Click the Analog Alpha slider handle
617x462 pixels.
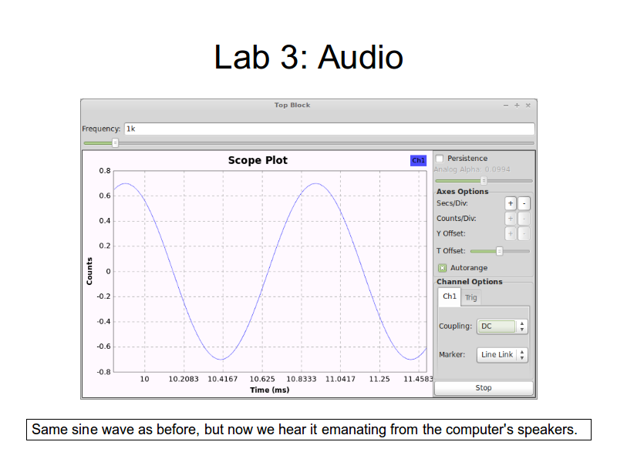click(484, 180)
